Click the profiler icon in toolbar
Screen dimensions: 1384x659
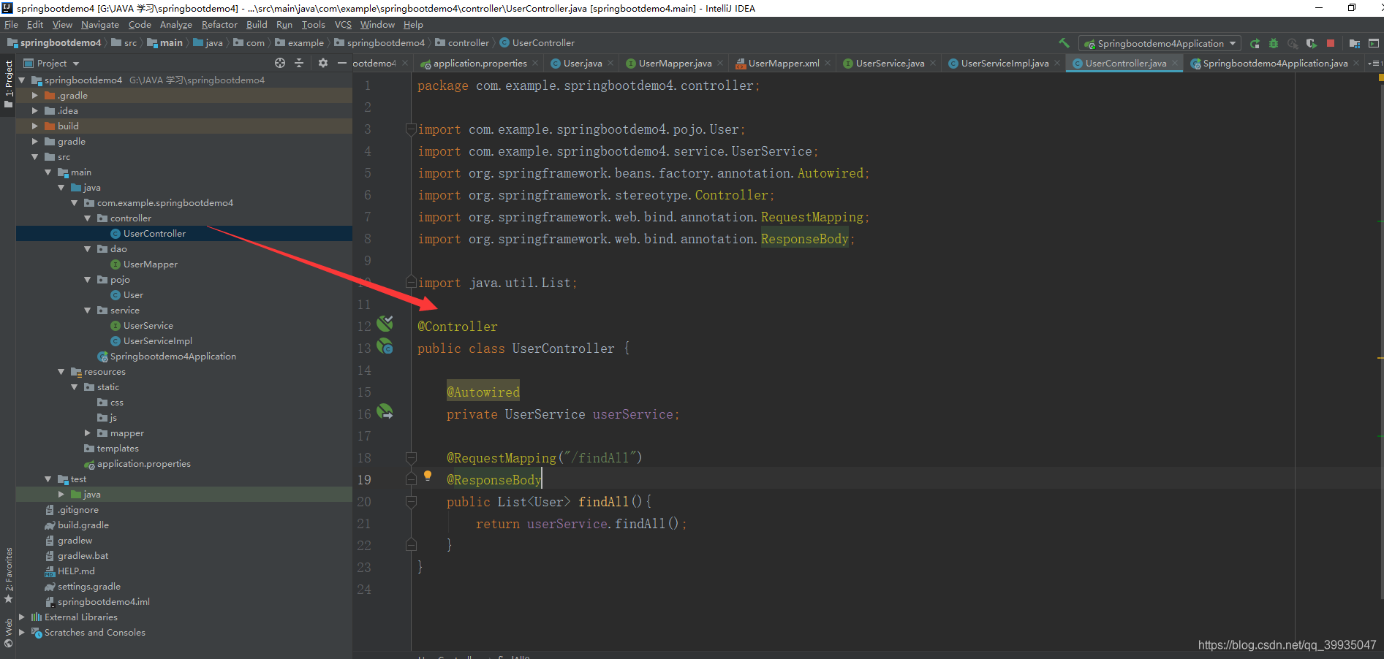pos(1293,43)
